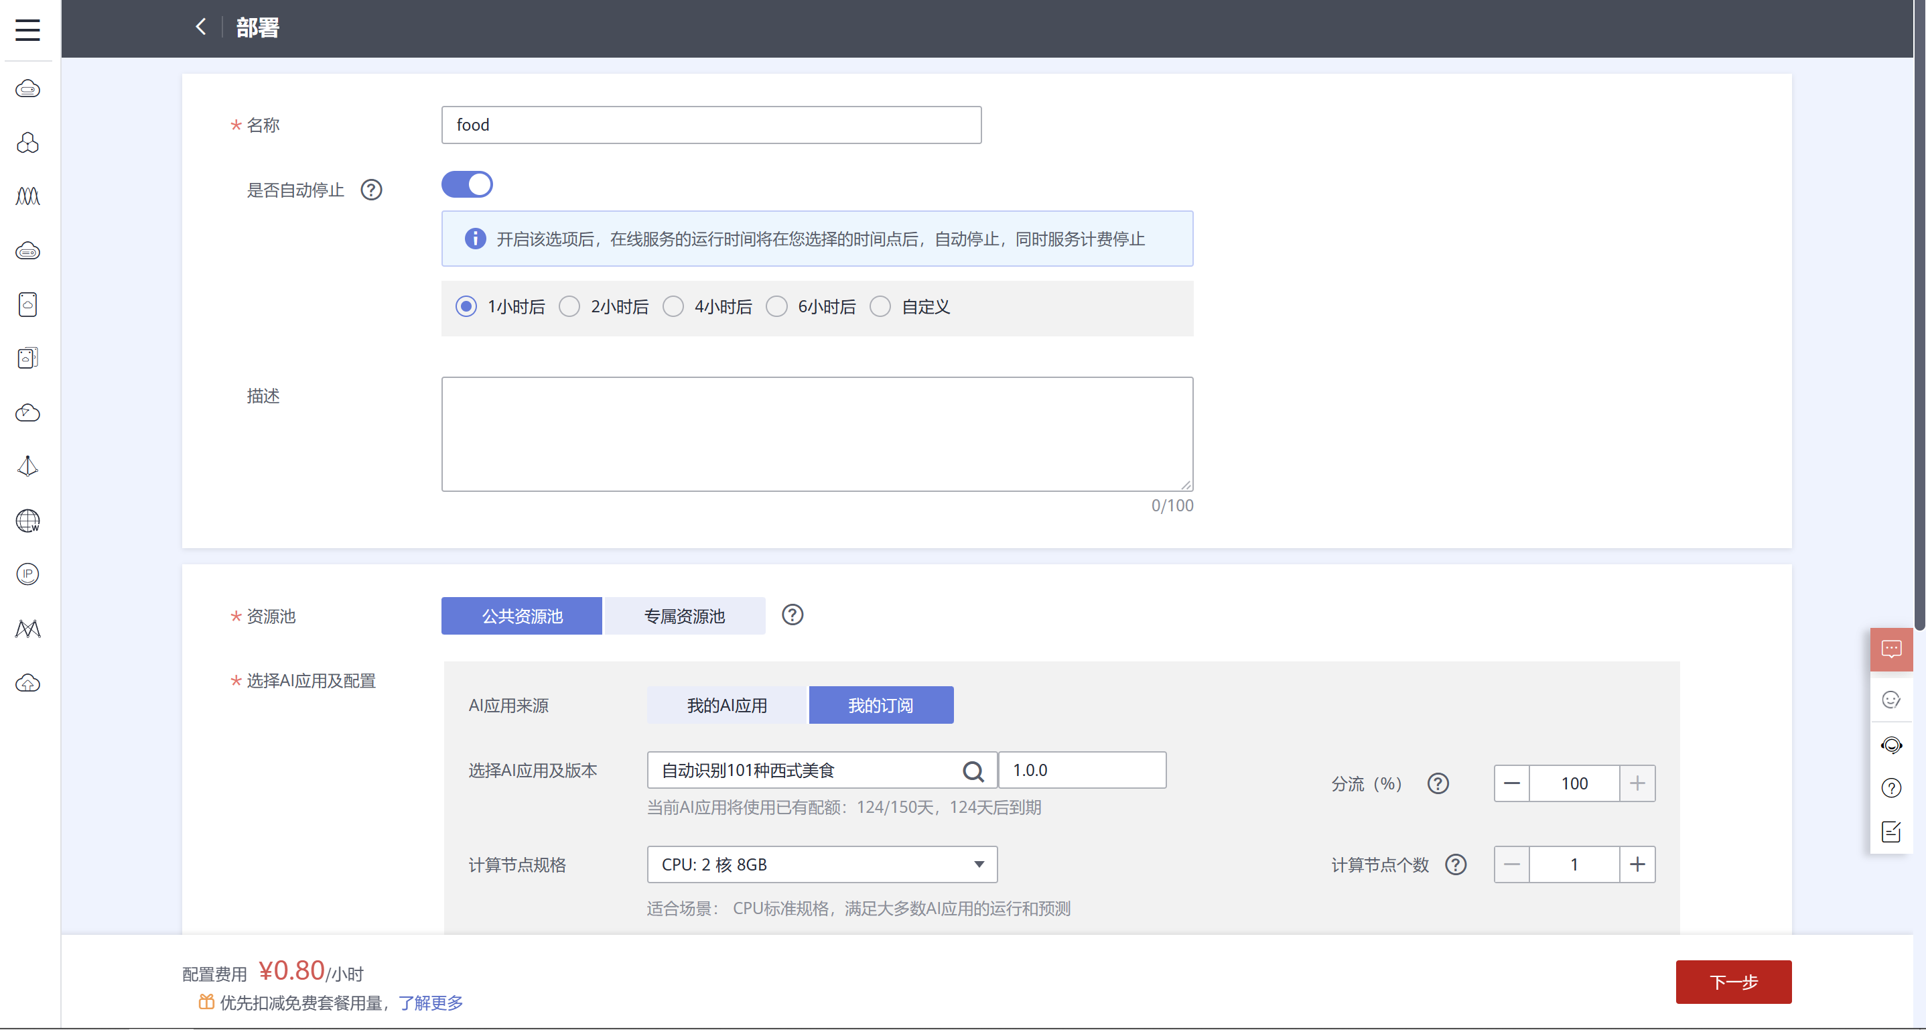1926x1030 pixels.
Task: Click the IP icon in left sidebar
Action: pyautogui.click(x=27, y=574)
